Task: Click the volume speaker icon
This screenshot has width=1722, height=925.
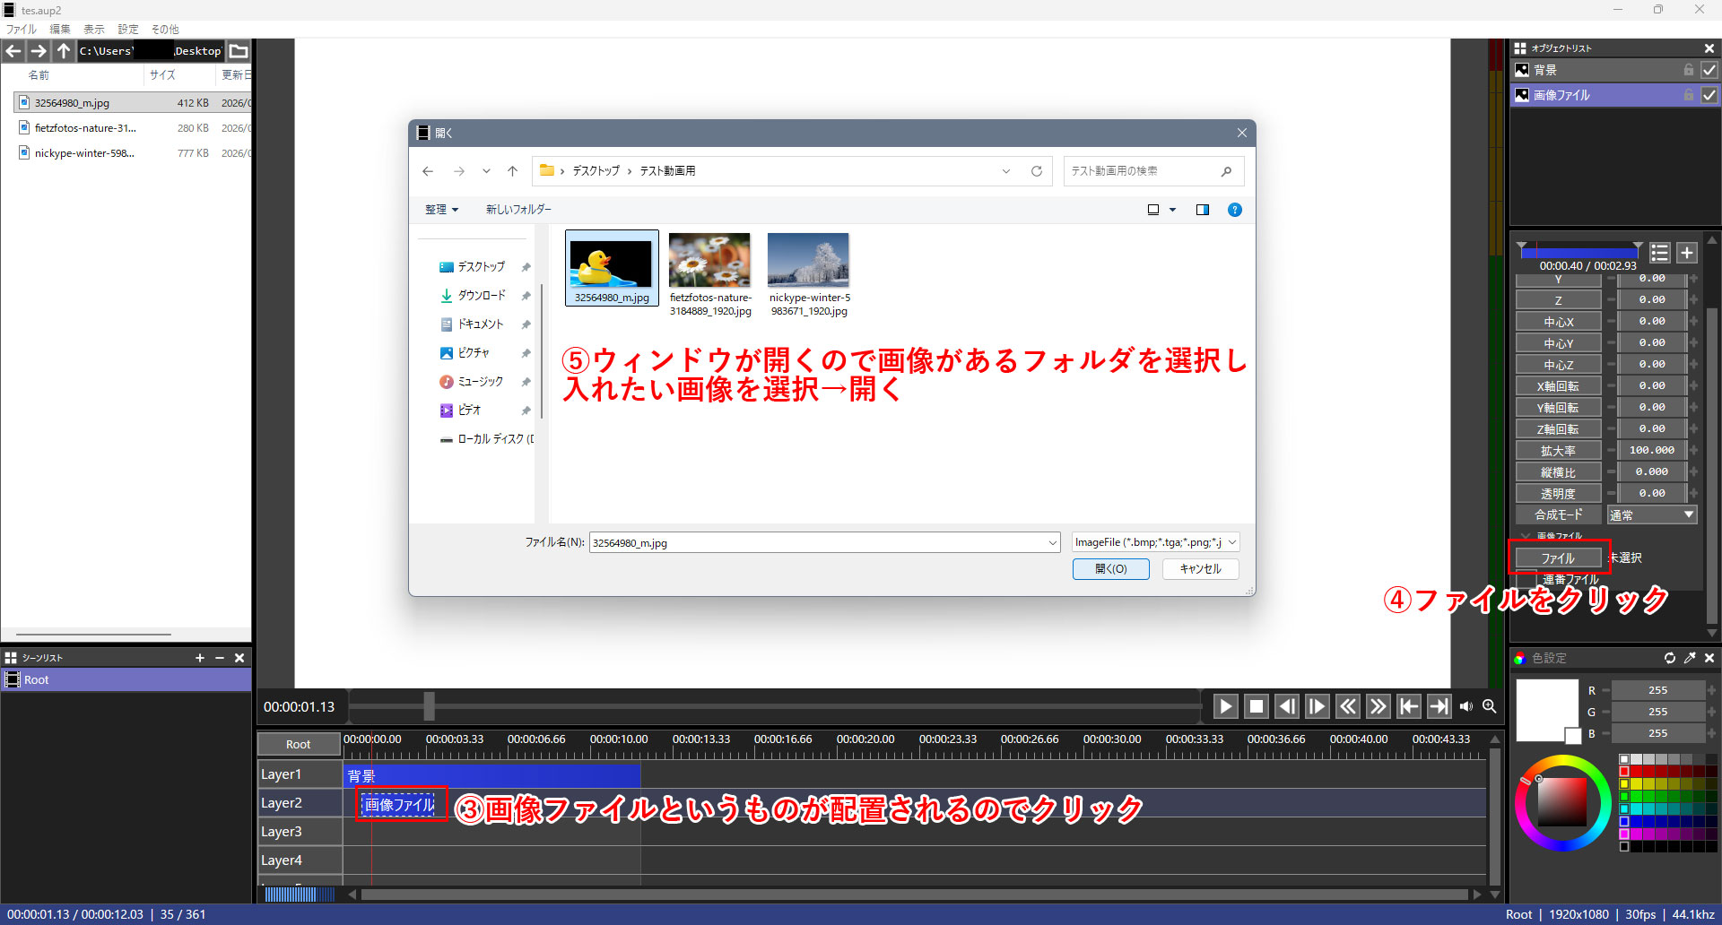Action: [1466, 706]
